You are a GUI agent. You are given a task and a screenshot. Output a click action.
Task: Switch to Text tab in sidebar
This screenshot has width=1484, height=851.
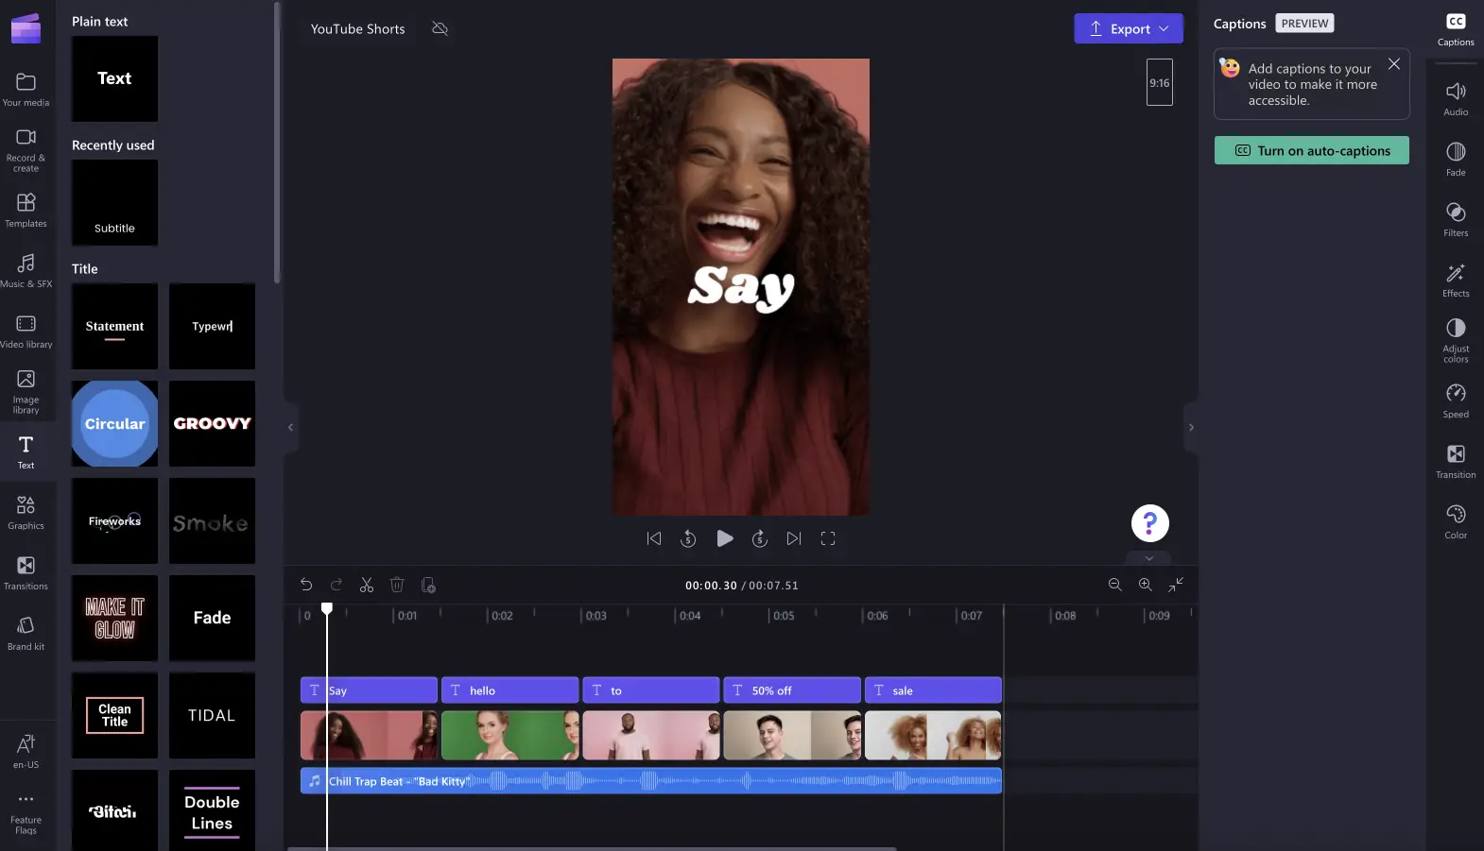click(x=26, y=452)
